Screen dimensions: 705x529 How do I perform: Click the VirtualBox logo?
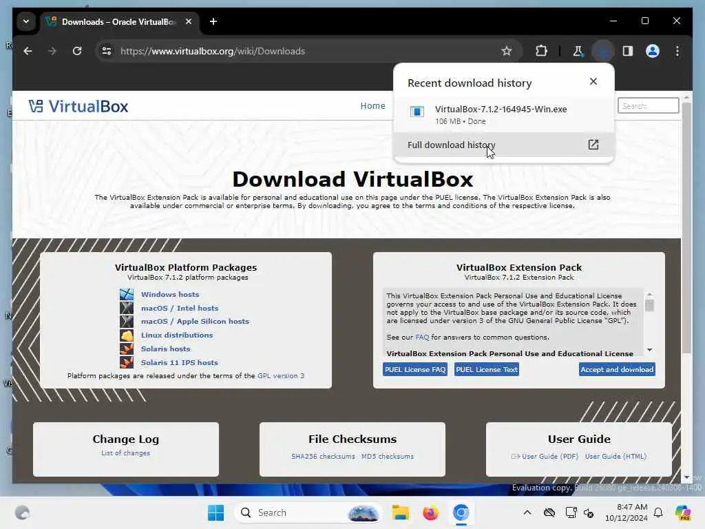(x=78, y=107)
